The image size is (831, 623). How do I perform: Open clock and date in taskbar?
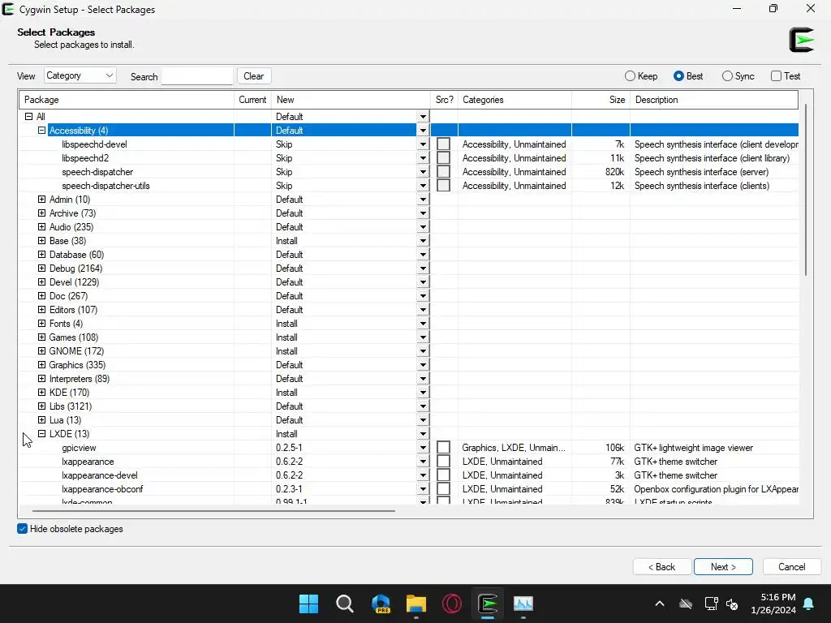tap(773, 604)
